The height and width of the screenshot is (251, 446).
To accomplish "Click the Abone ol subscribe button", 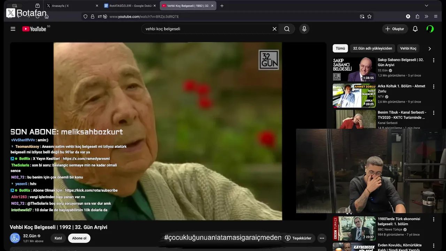I will click(x=79, y=238).
